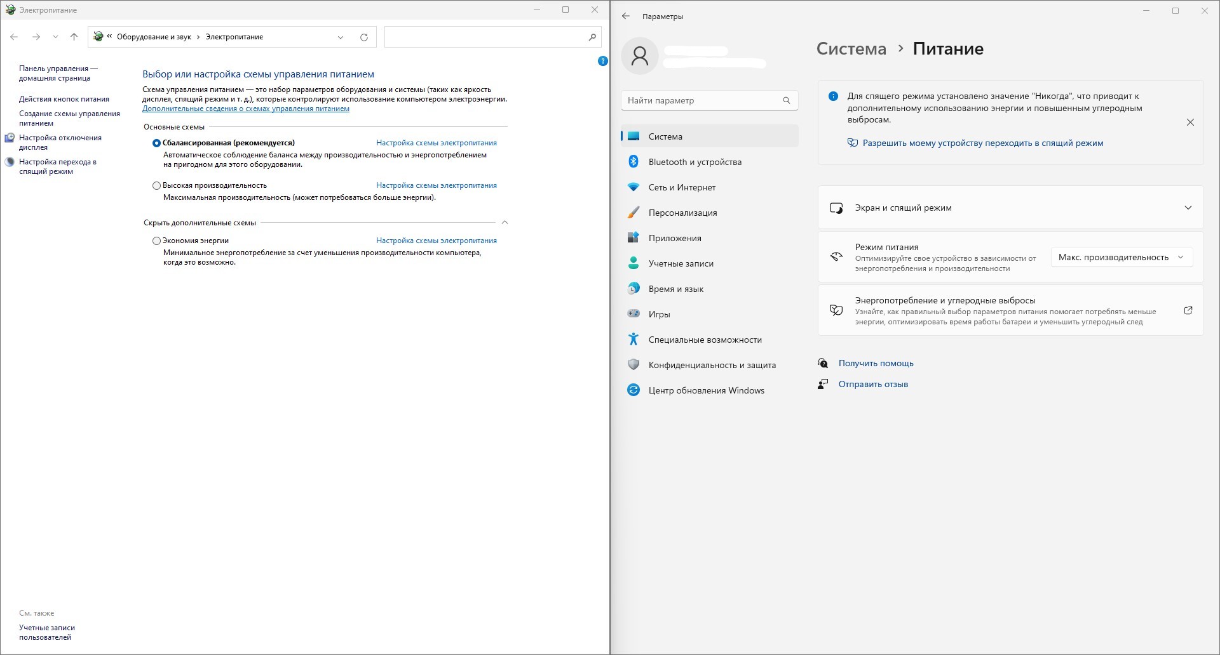Screen dimensions: 1220x655
Task: Maximize the Параметры window
Action: coord(1176,11)
